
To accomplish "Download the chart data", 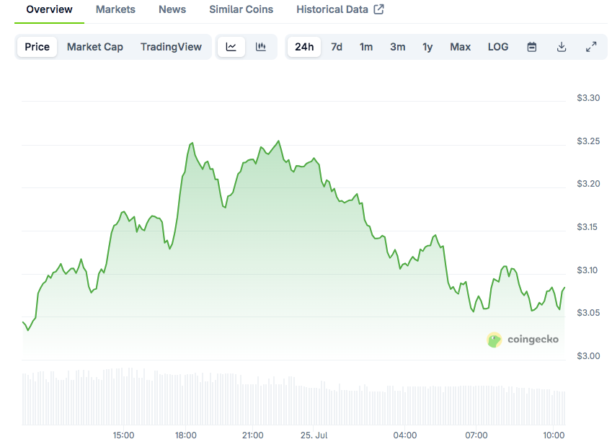I will pos(562,47).
